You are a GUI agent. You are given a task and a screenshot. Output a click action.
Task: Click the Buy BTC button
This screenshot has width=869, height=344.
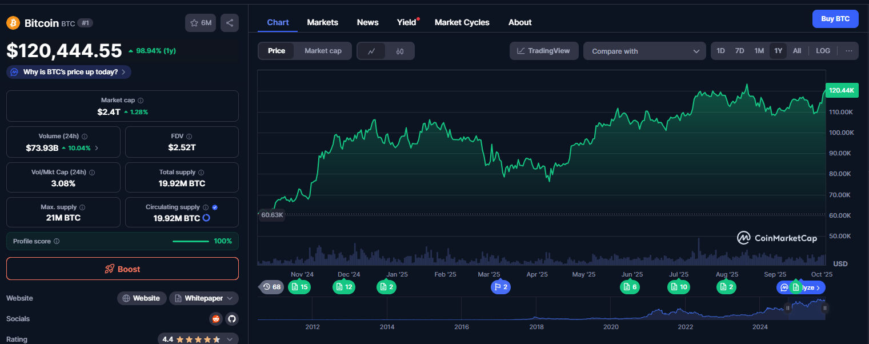(835, 19)
